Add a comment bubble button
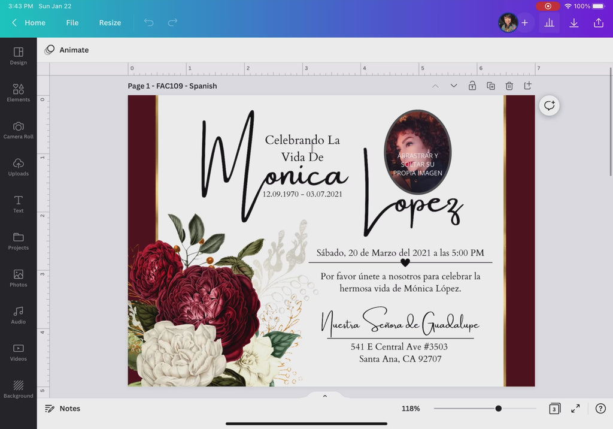This screenshot has height=429, width=613. pyautogui.click(x=550, y=105)
